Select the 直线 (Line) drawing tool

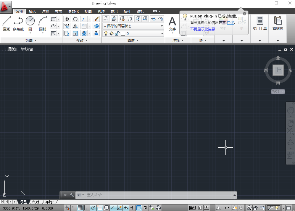pyautogui.click(x=6, y=21)
